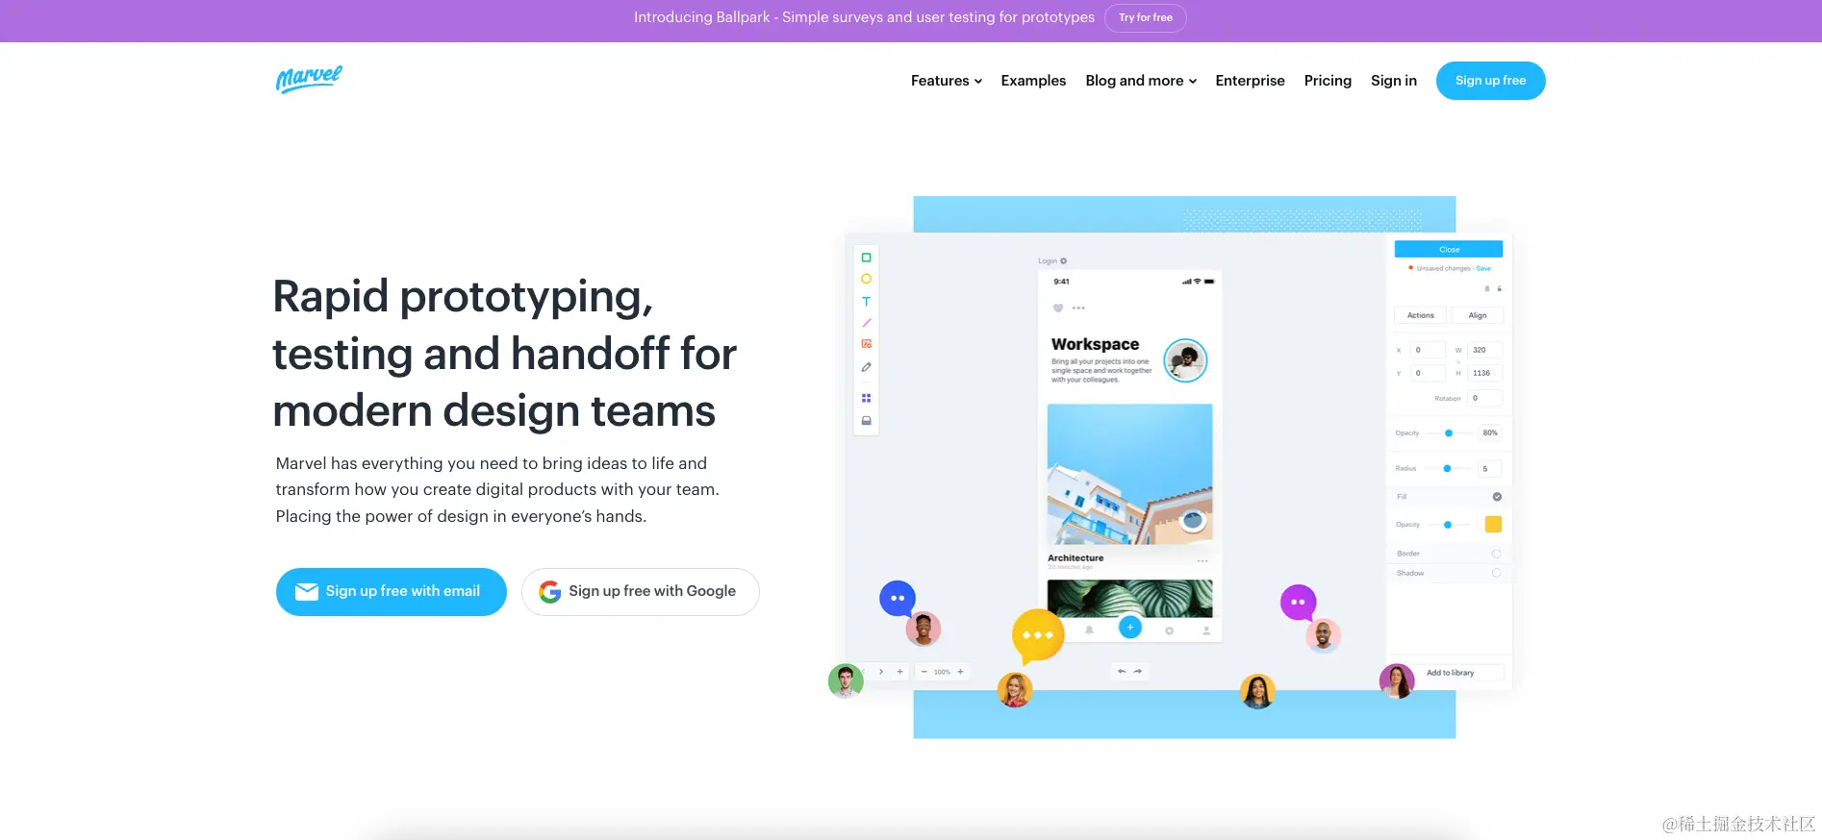Click the blue plus button in the phone nav
The image size is (1822, 840).
[x=1130, y=628]
